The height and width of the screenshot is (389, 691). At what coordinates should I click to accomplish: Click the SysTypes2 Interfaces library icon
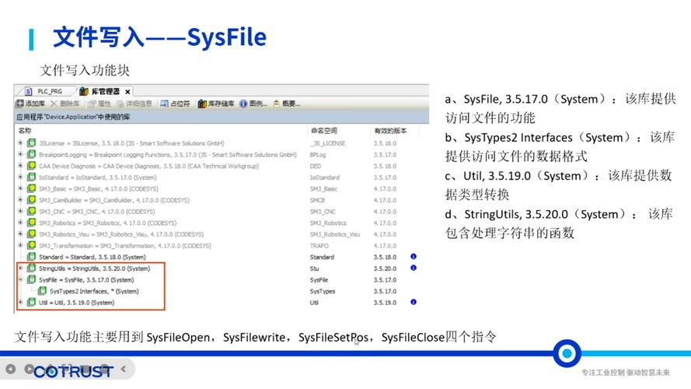click(42, 291)
